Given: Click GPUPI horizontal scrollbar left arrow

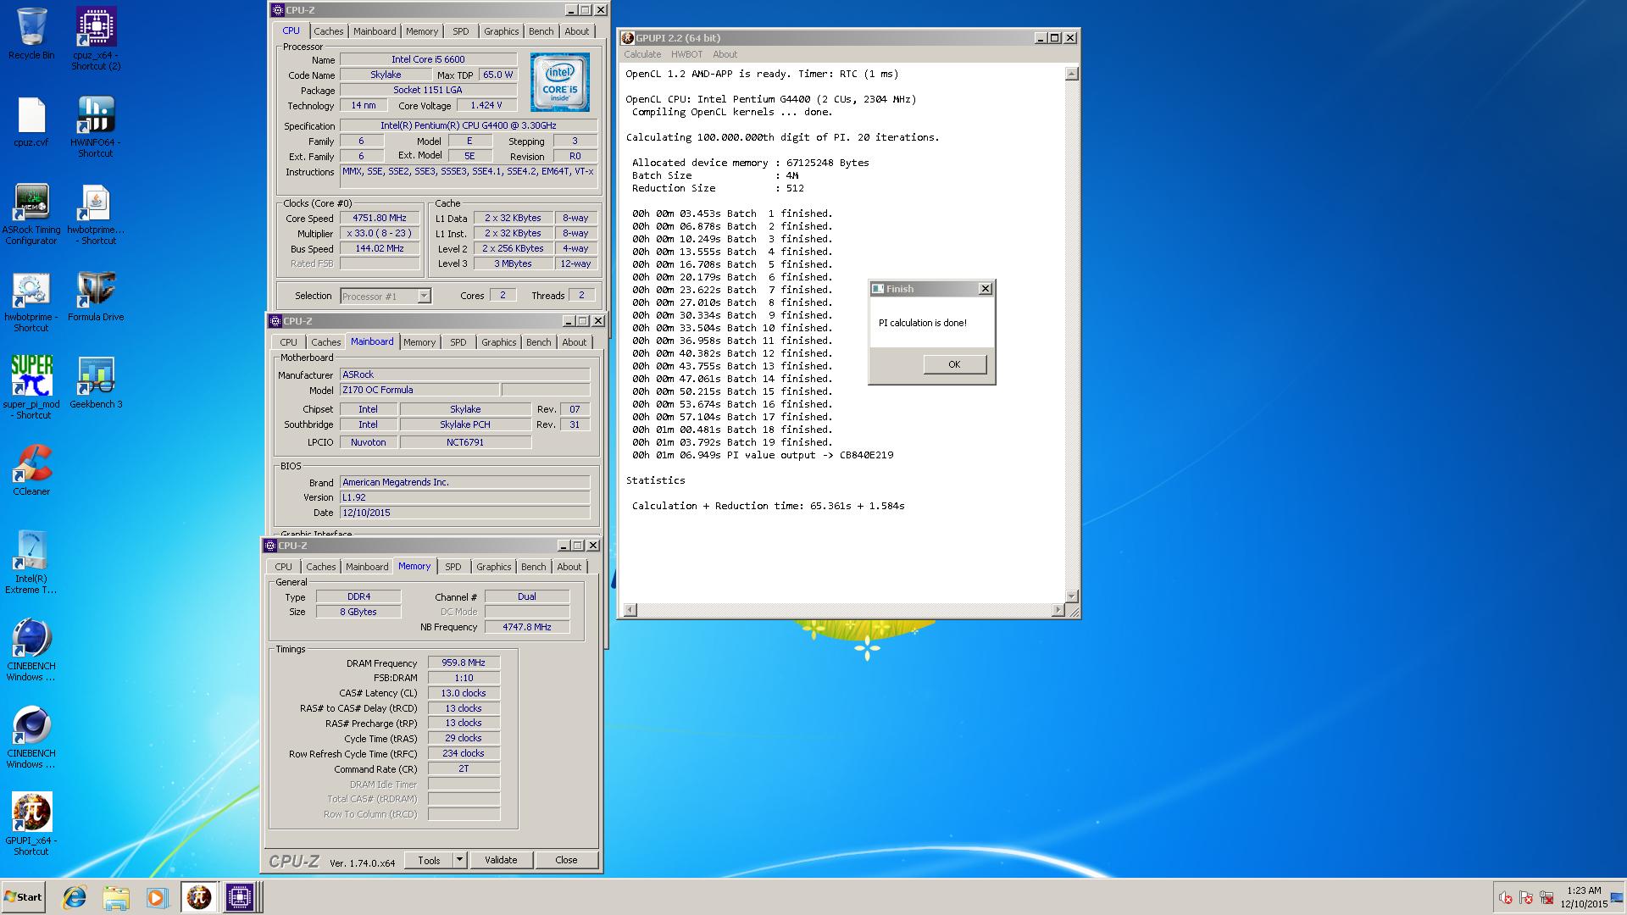Looking at the screenshot, I should pyautogui.click(x=630, y=610).
